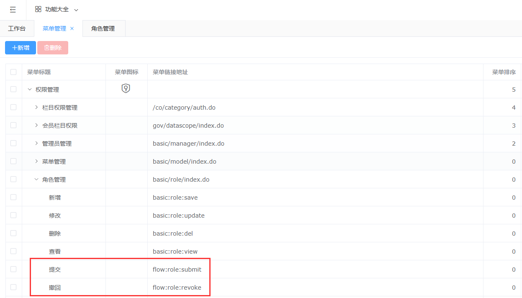522x298 pixels.
Task: Collapse the 权限管理 tree row
Action: 29,89
